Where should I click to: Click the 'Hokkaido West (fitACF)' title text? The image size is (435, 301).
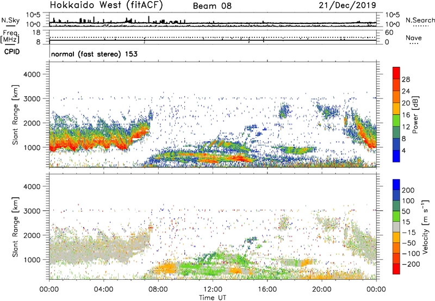tap(106, 5)
